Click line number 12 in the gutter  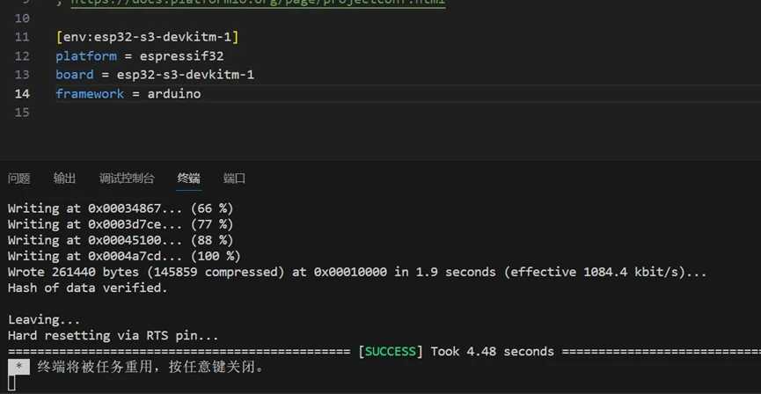[x=23, y=56]
